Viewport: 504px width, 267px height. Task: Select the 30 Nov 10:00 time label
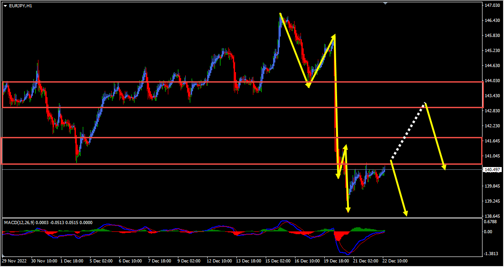pos(44,261)
